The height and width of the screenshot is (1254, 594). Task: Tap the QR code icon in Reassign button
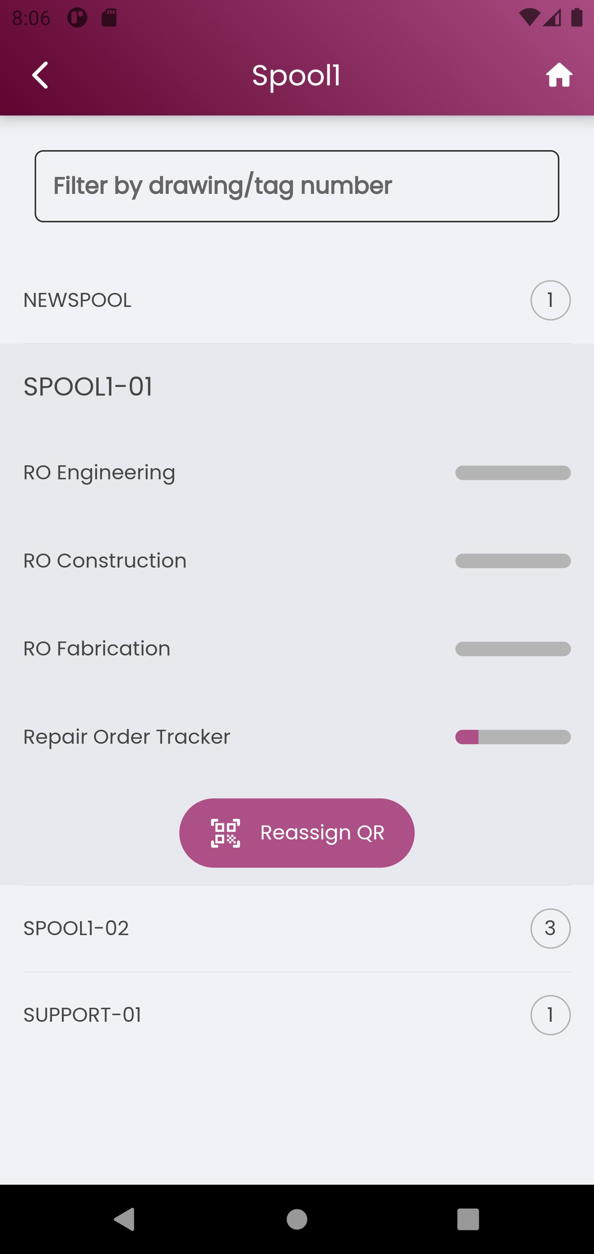pyautogui.click(x=225, y=833)
